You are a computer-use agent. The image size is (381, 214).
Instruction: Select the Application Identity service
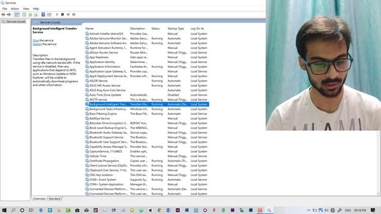(x=147, y=62)
